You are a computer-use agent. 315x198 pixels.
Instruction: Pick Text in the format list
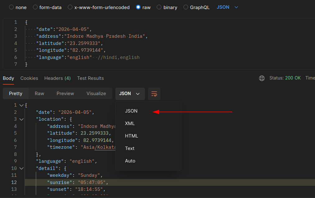[130, 148]
